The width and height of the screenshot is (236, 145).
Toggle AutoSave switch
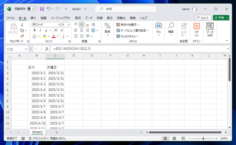tap(32, 9)
